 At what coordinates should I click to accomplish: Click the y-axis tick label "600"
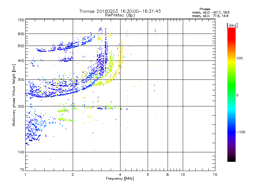21,34
